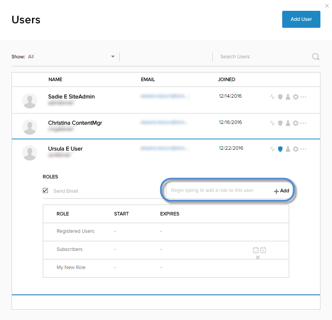Viewport: 332px width, 320px height.
Task: Open more options ellipsis for Ursula E User
Action: [x=303, y=149]
